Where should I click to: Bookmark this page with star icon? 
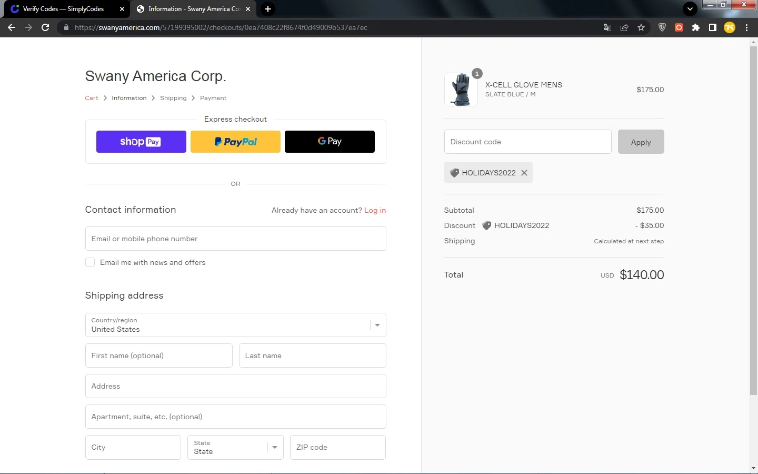point(641,27)
